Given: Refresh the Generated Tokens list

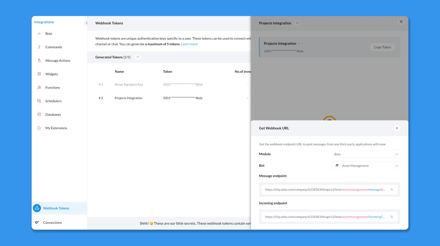Looking at the screenshot, I should click(138, 57).
